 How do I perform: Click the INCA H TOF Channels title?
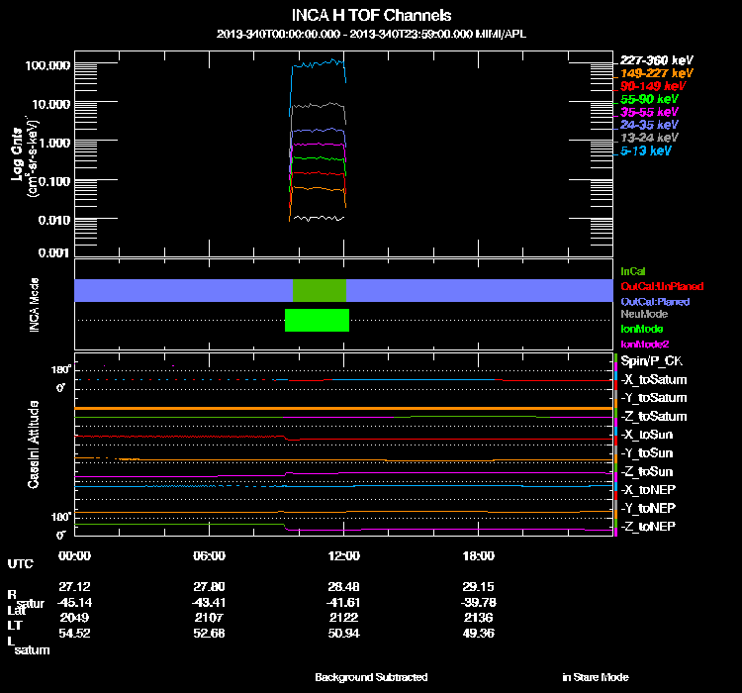pos(371,16)
